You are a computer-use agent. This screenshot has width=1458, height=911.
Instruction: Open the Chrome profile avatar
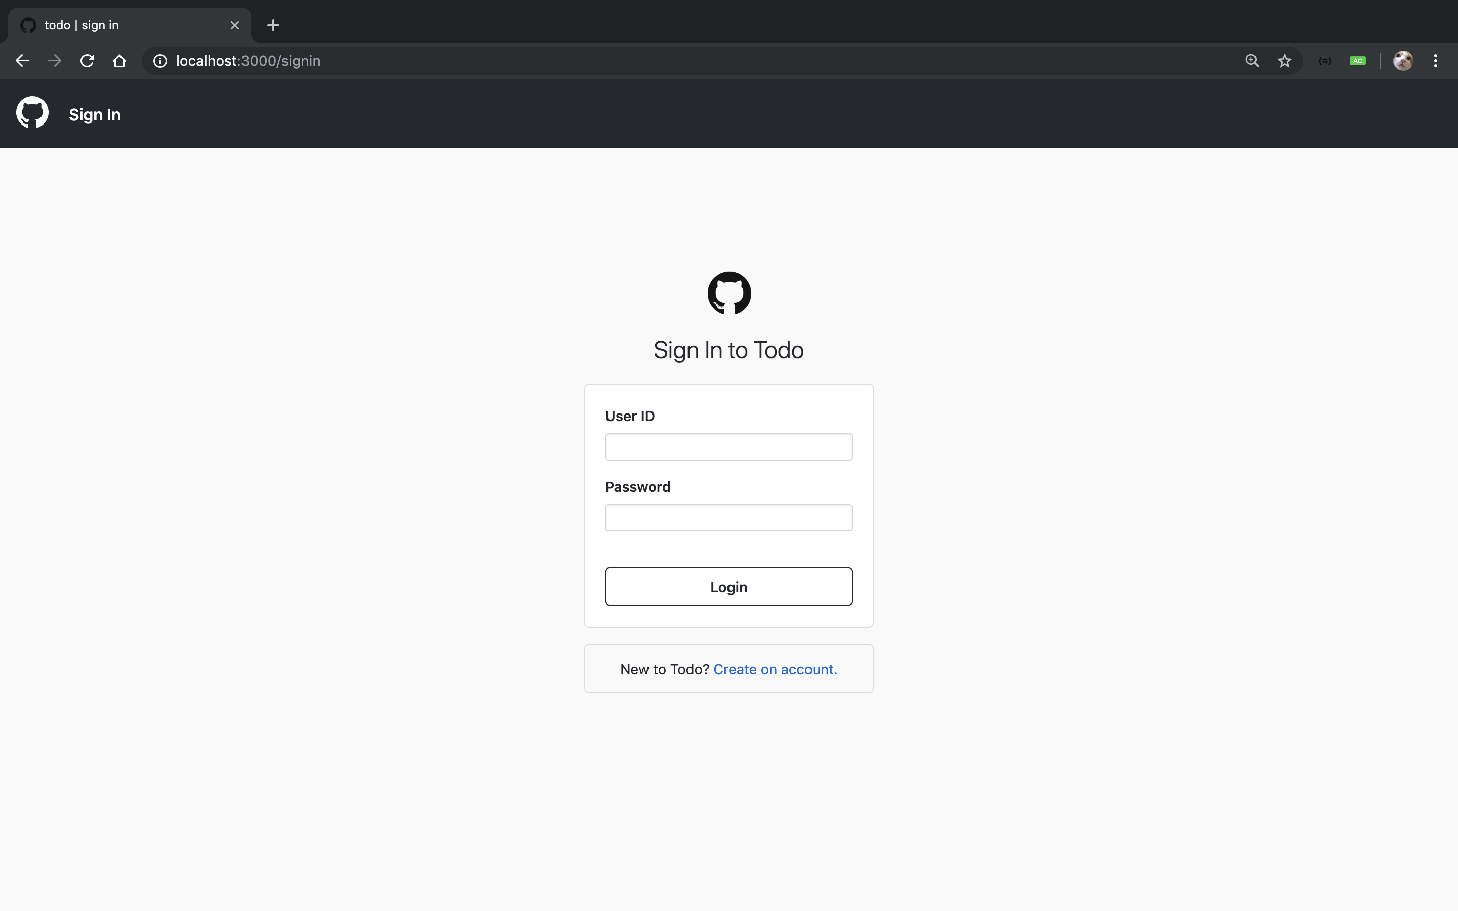1403,61
